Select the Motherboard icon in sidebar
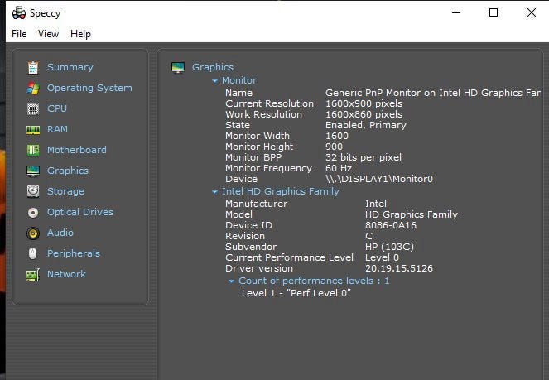The image size is (549, 380). [33, 151]
